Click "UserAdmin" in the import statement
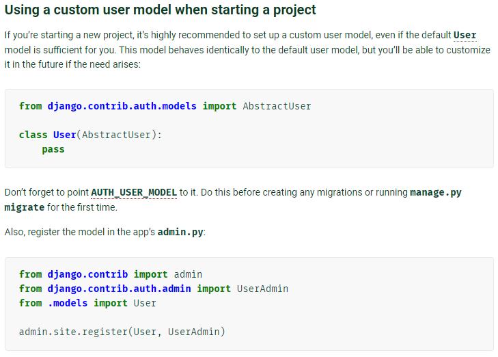Viewport: 498px width, 357px height. click(262, 289)
